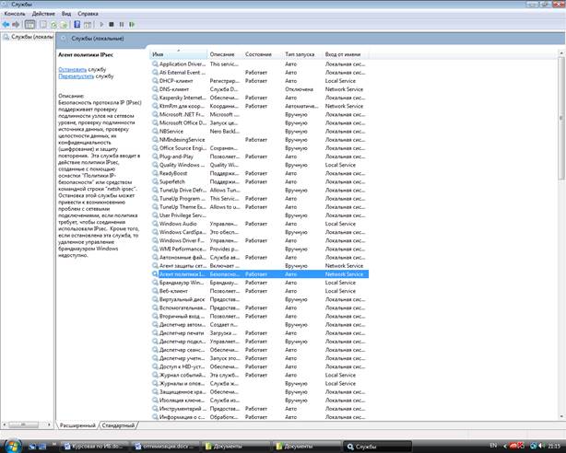Open the Действие menu

43,15
